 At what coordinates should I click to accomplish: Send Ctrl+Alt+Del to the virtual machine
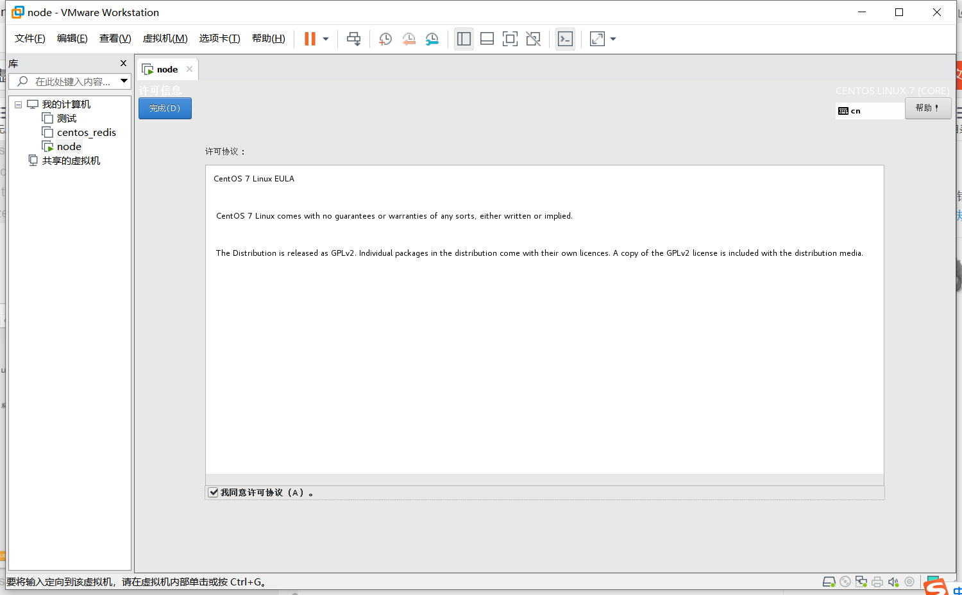tap(353, 39)
